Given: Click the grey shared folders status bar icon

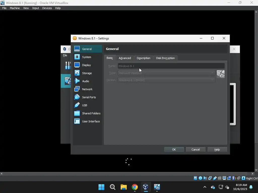Looking at the screenshot, I should tap(219, 178).
